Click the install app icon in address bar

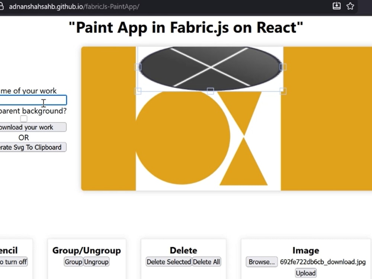pyautogui.click(x=336, y=6)
